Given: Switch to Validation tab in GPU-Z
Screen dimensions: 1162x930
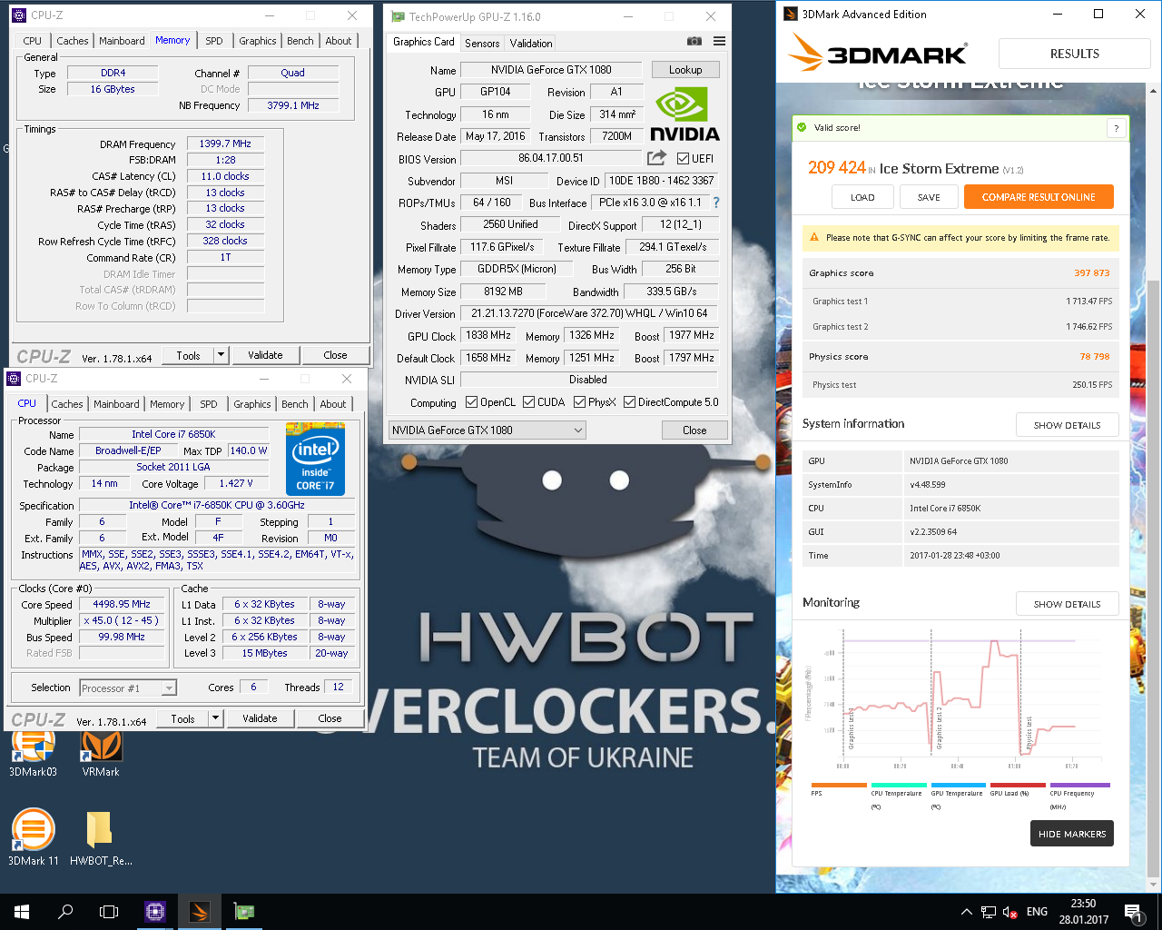Looking at the screenshot, I should coord(531,43).
